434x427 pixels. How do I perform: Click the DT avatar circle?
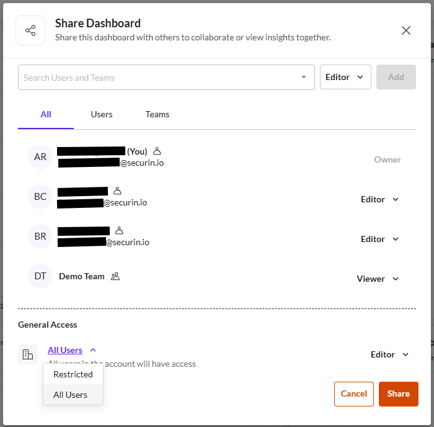point(40,276)
